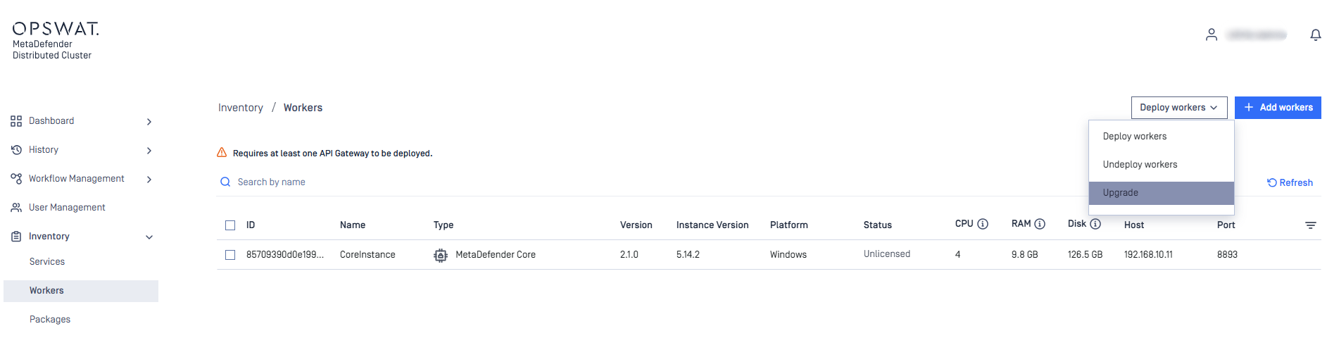The image size is (1327, 338).
Task: Expand the Dashboard sidebar section
Action: point(149,122)
